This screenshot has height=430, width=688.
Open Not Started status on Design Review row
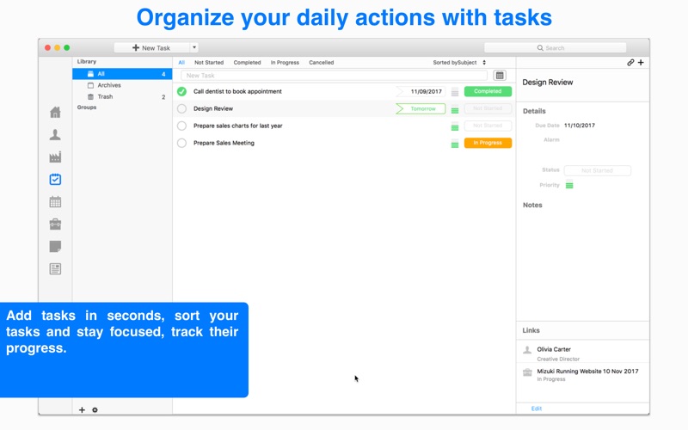click(488, 108)
